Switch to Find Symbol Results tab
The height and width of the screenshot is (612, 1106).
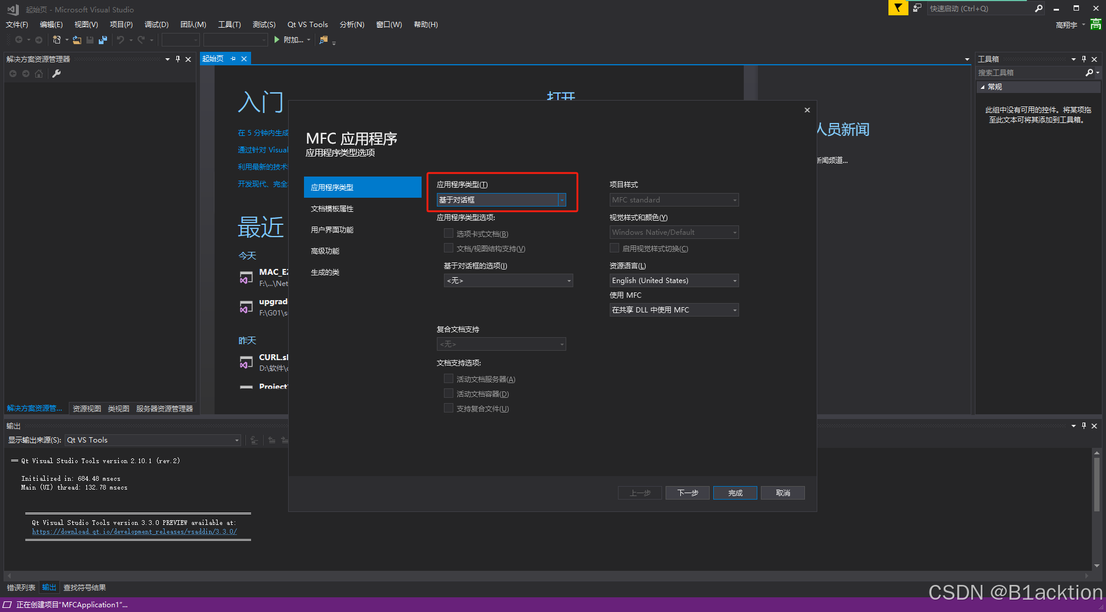point(85,588)
